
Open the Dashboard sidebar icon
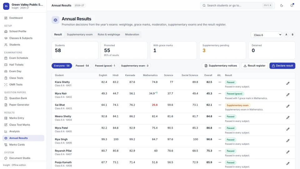[6, 18]
